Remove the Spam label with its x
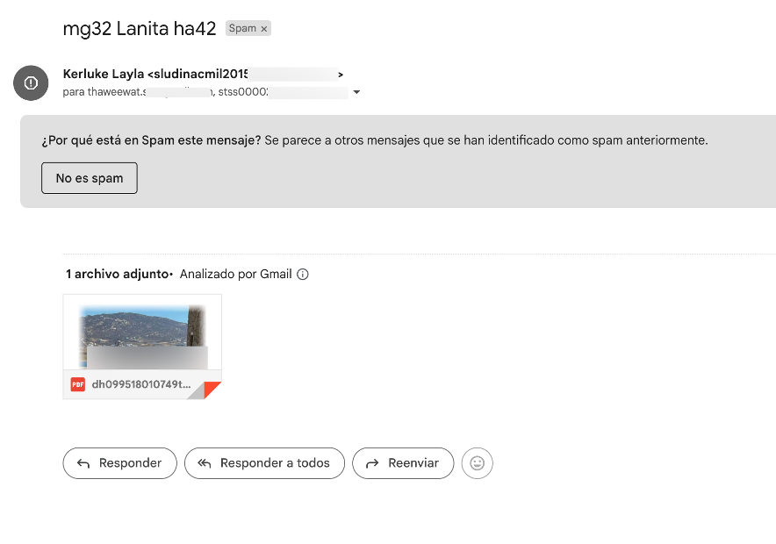Image resolution: width=776 pixels, height=544 pixels. pyautogui.click(x=263, y=29)
